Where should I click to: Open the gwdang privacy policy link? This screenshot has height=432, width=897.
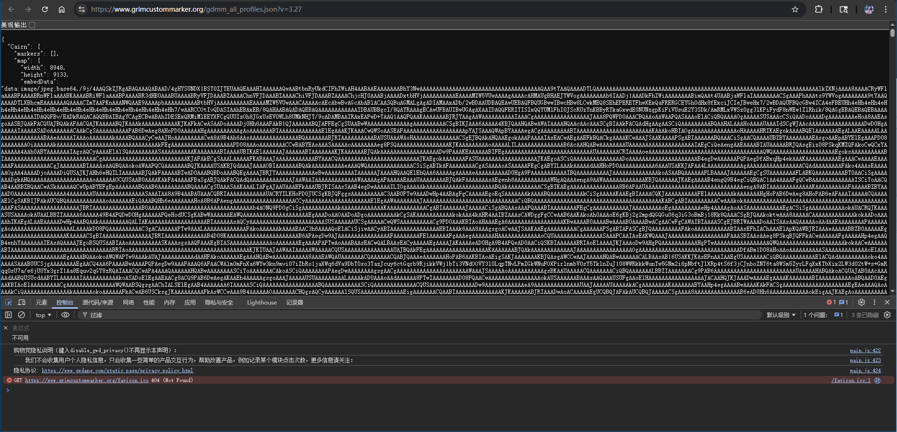117,370
